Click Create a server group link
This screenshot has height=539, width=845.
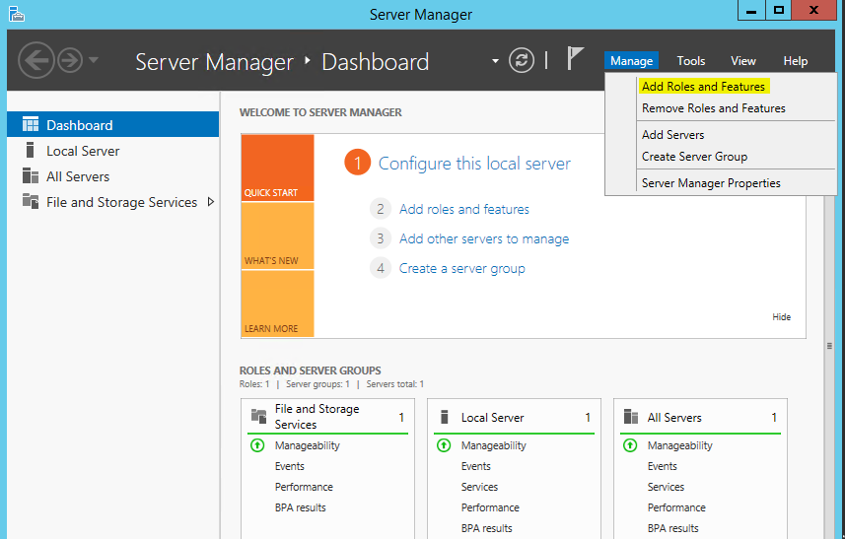pos(461,268)
